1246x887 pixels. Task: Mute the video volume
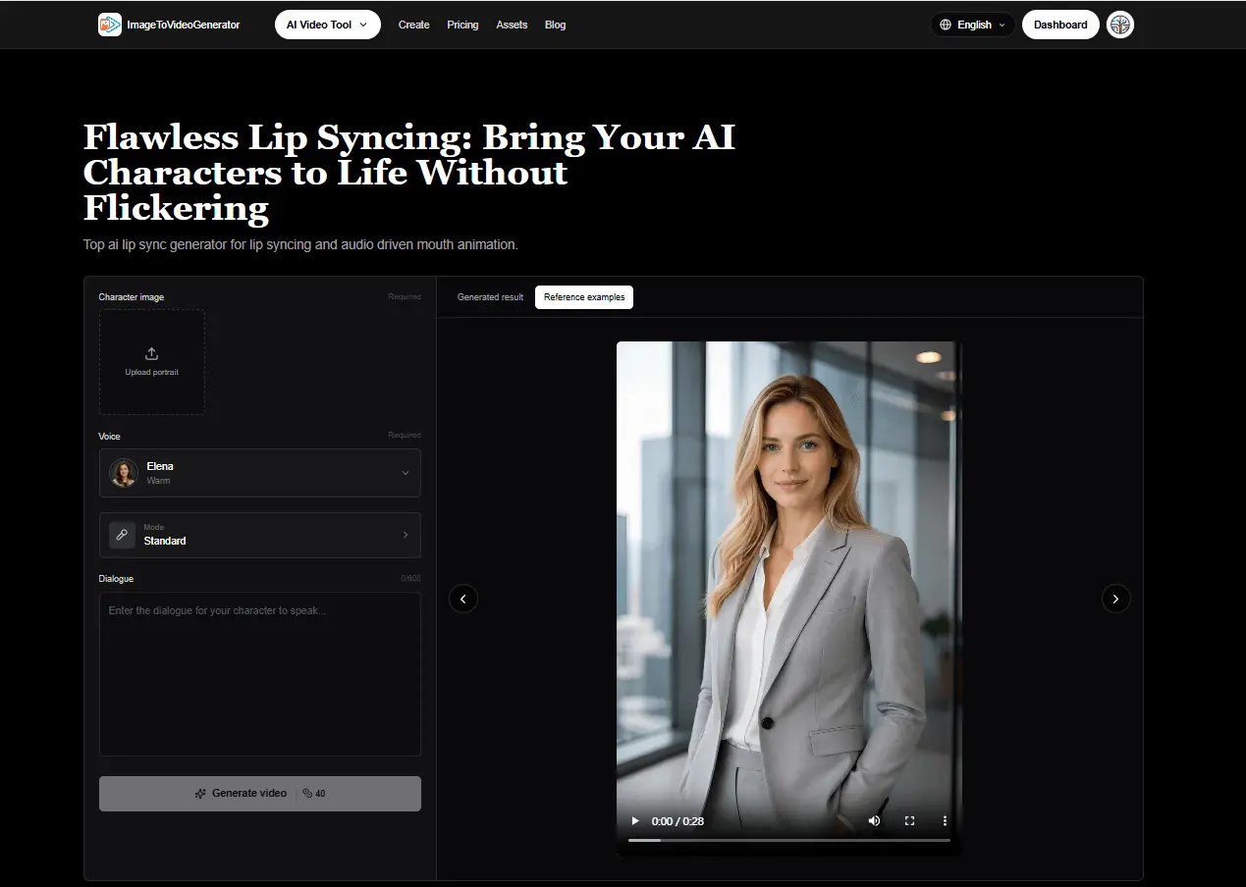[x=874, y=821]
